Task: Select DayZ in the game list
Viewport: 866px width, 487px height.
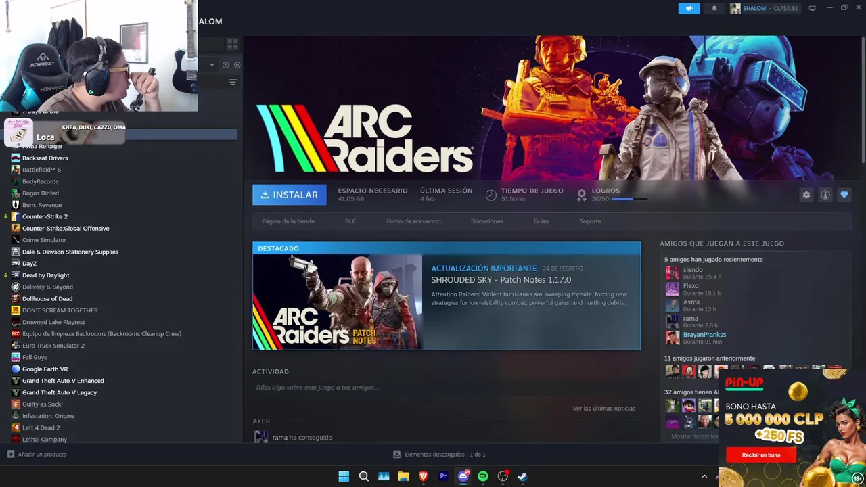Action: click(29, 264)
